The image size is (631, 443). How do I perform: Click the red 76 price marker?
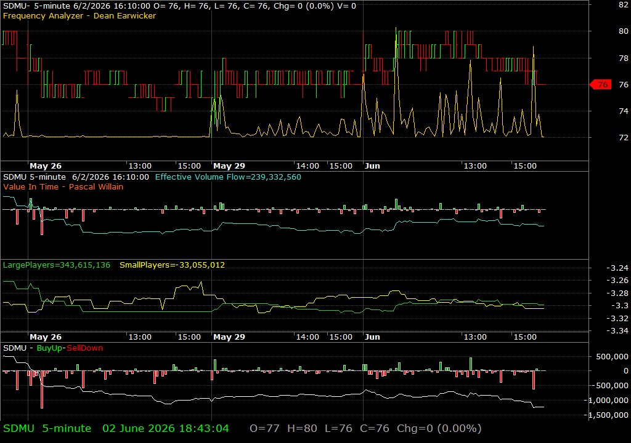coord(600,84)
